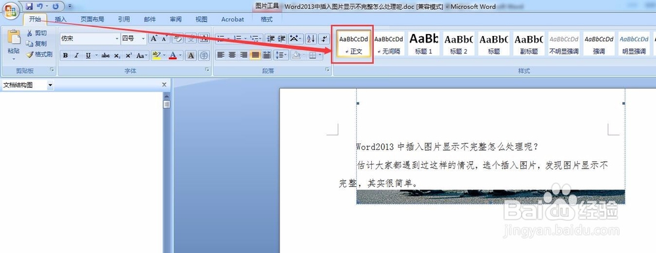Decrease paragraph indent
This screenshot has height=253, width=656.
click(x=271, y=39)
